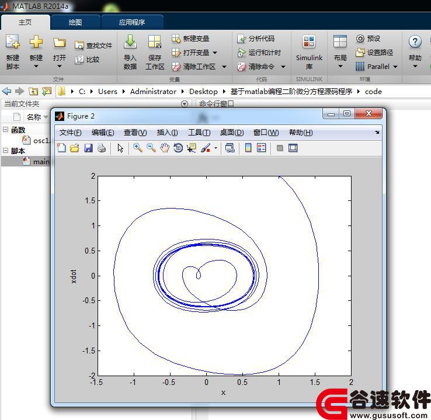Click the Up One Level folder button
Image resolution: width=431 pixels, height=420 pixels.
33,91
